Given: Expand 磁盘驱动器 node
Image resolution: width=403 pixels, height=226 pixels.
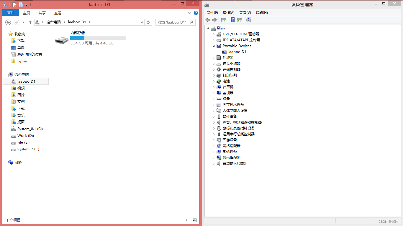Looking at the screenshot, I should tap(214, 64).
